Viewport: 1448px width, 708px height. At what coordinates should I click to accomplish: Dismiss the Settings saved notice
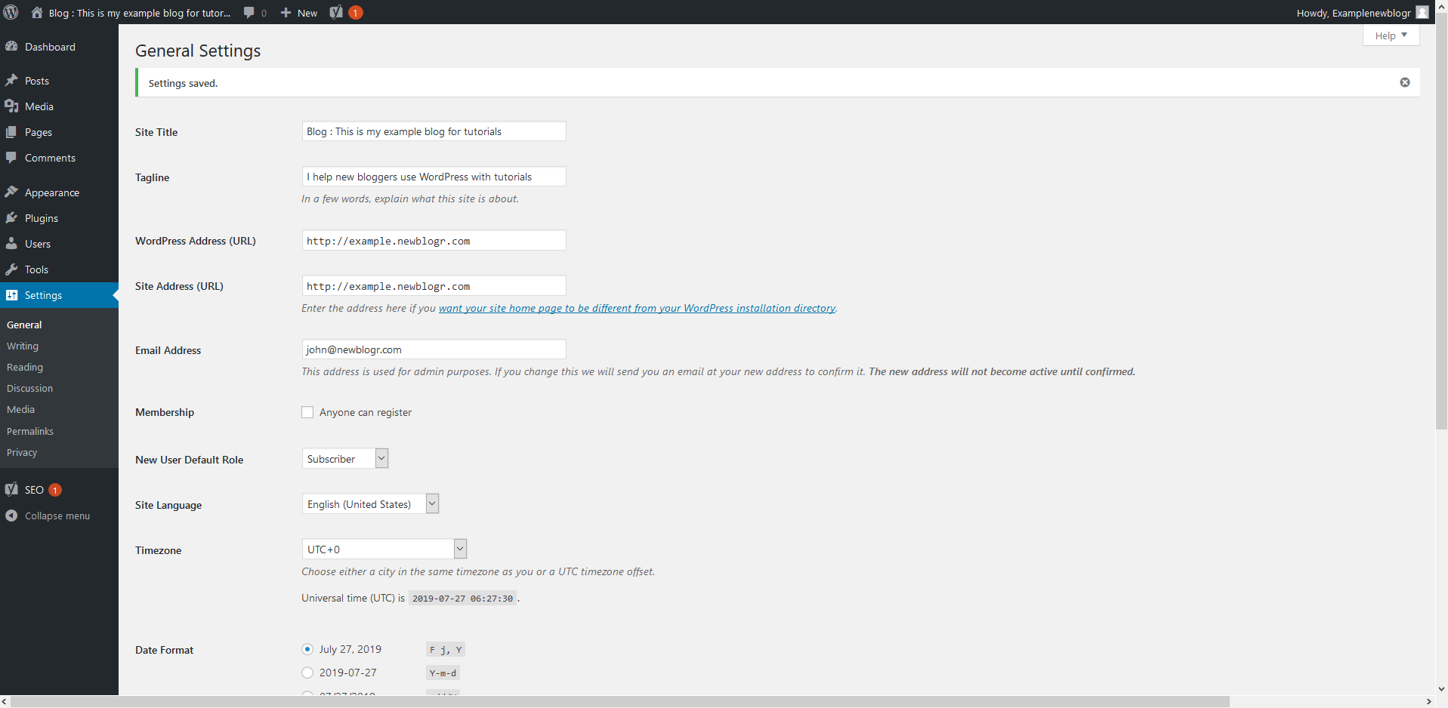1404,82
